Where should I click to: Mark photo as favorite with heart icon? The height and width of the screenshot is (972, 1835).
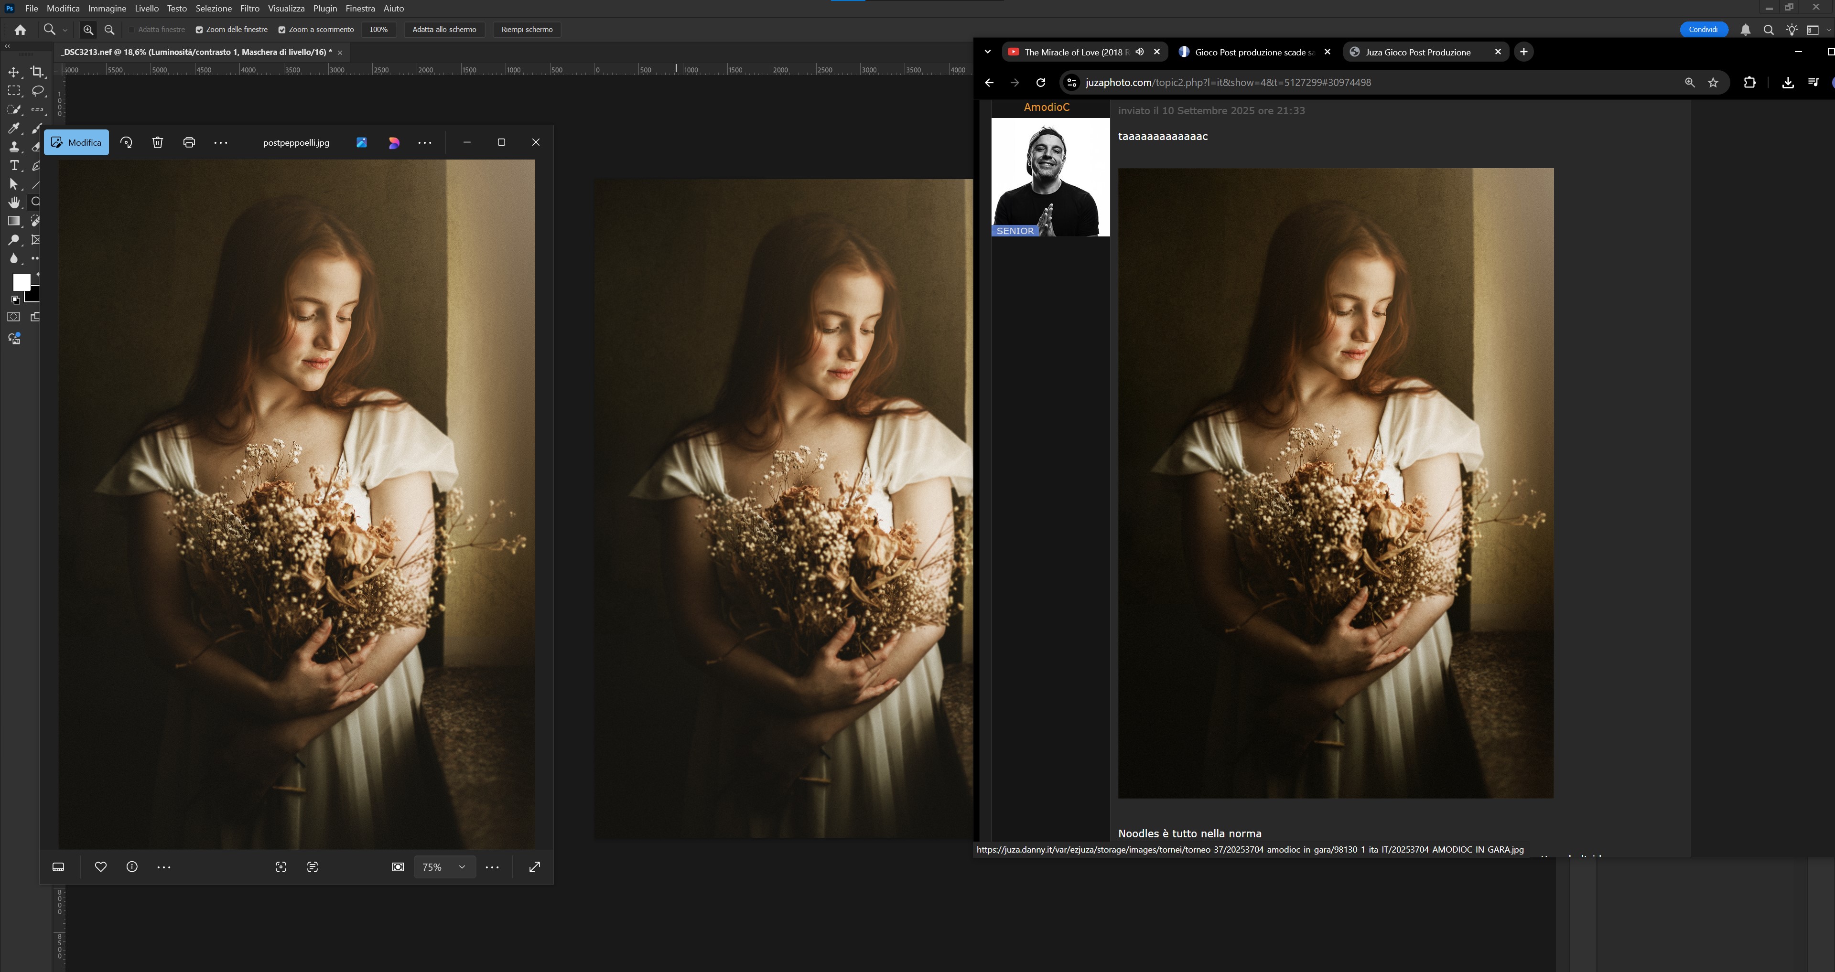click(x=100, y=866)
